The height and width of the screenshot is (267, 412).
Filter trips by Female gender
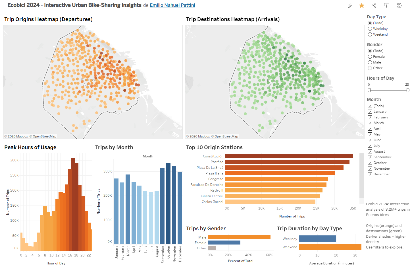370,56
